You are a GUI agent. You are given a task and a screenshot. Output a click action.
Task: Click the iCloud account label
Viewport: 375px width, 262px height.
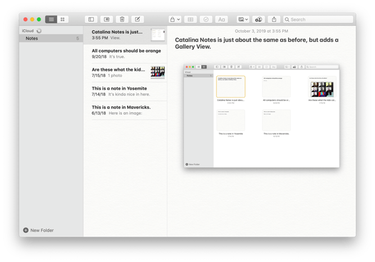coord(28,31)
